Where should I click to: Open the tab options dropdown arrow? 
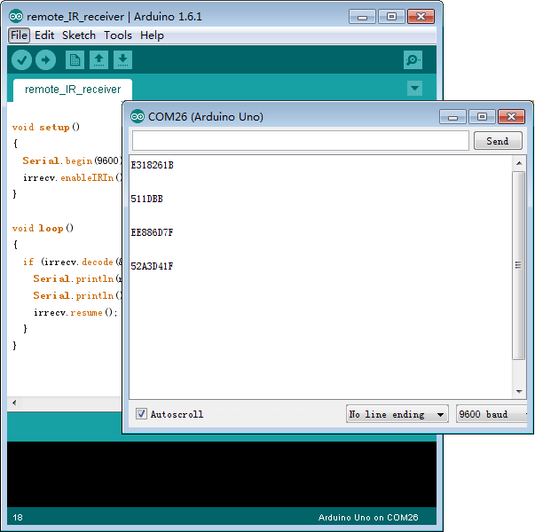pos(414,89)
